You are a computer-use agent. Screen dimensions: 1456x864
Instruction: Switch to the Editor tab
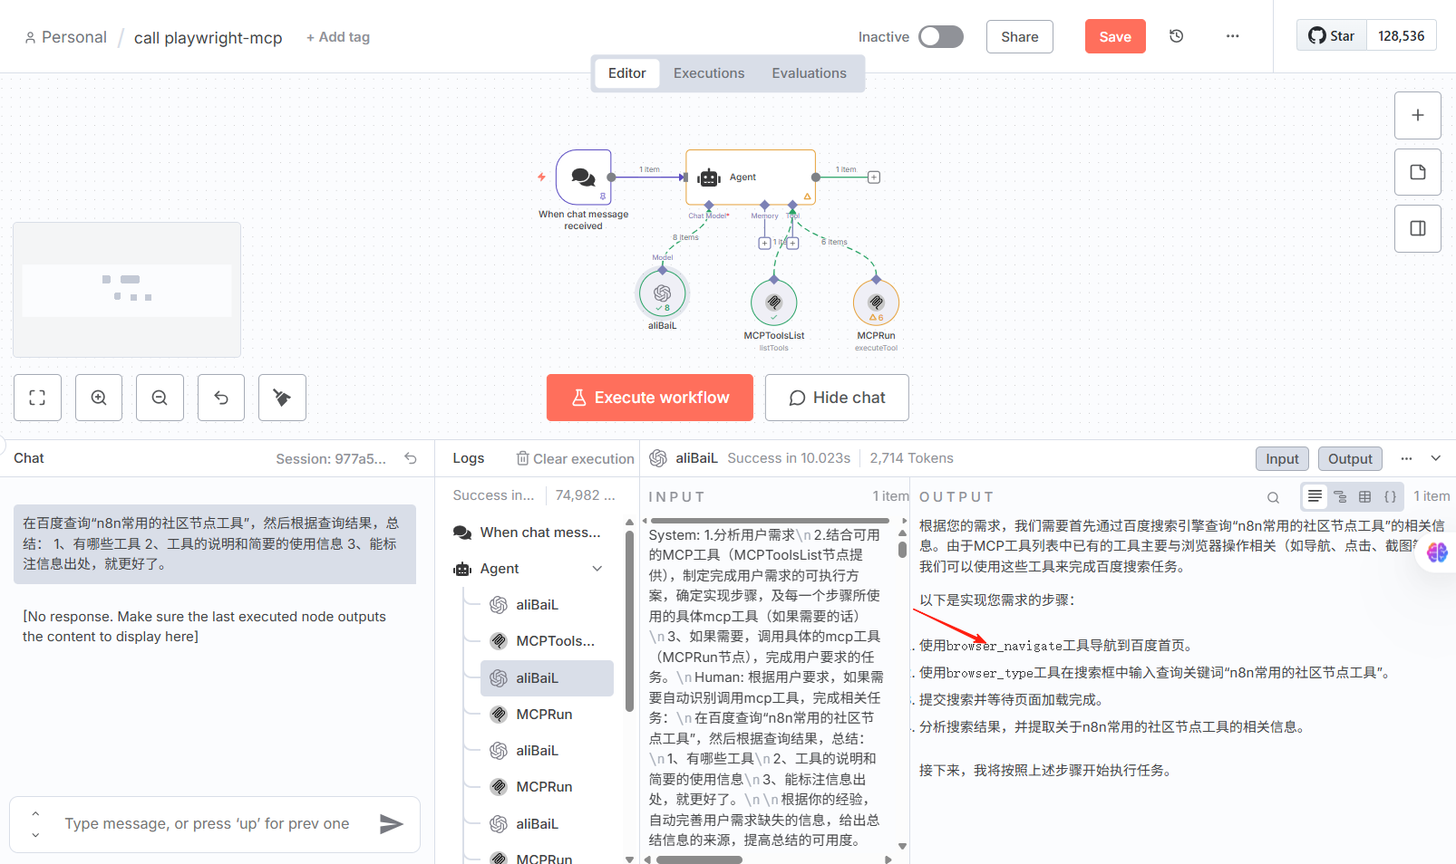(x=626, y=73)
